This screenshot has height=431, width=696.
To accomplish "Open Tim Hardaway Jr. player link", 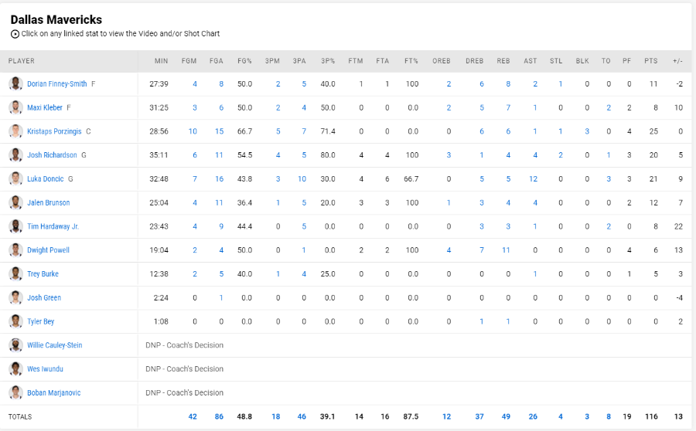I will tap(53, 226).
